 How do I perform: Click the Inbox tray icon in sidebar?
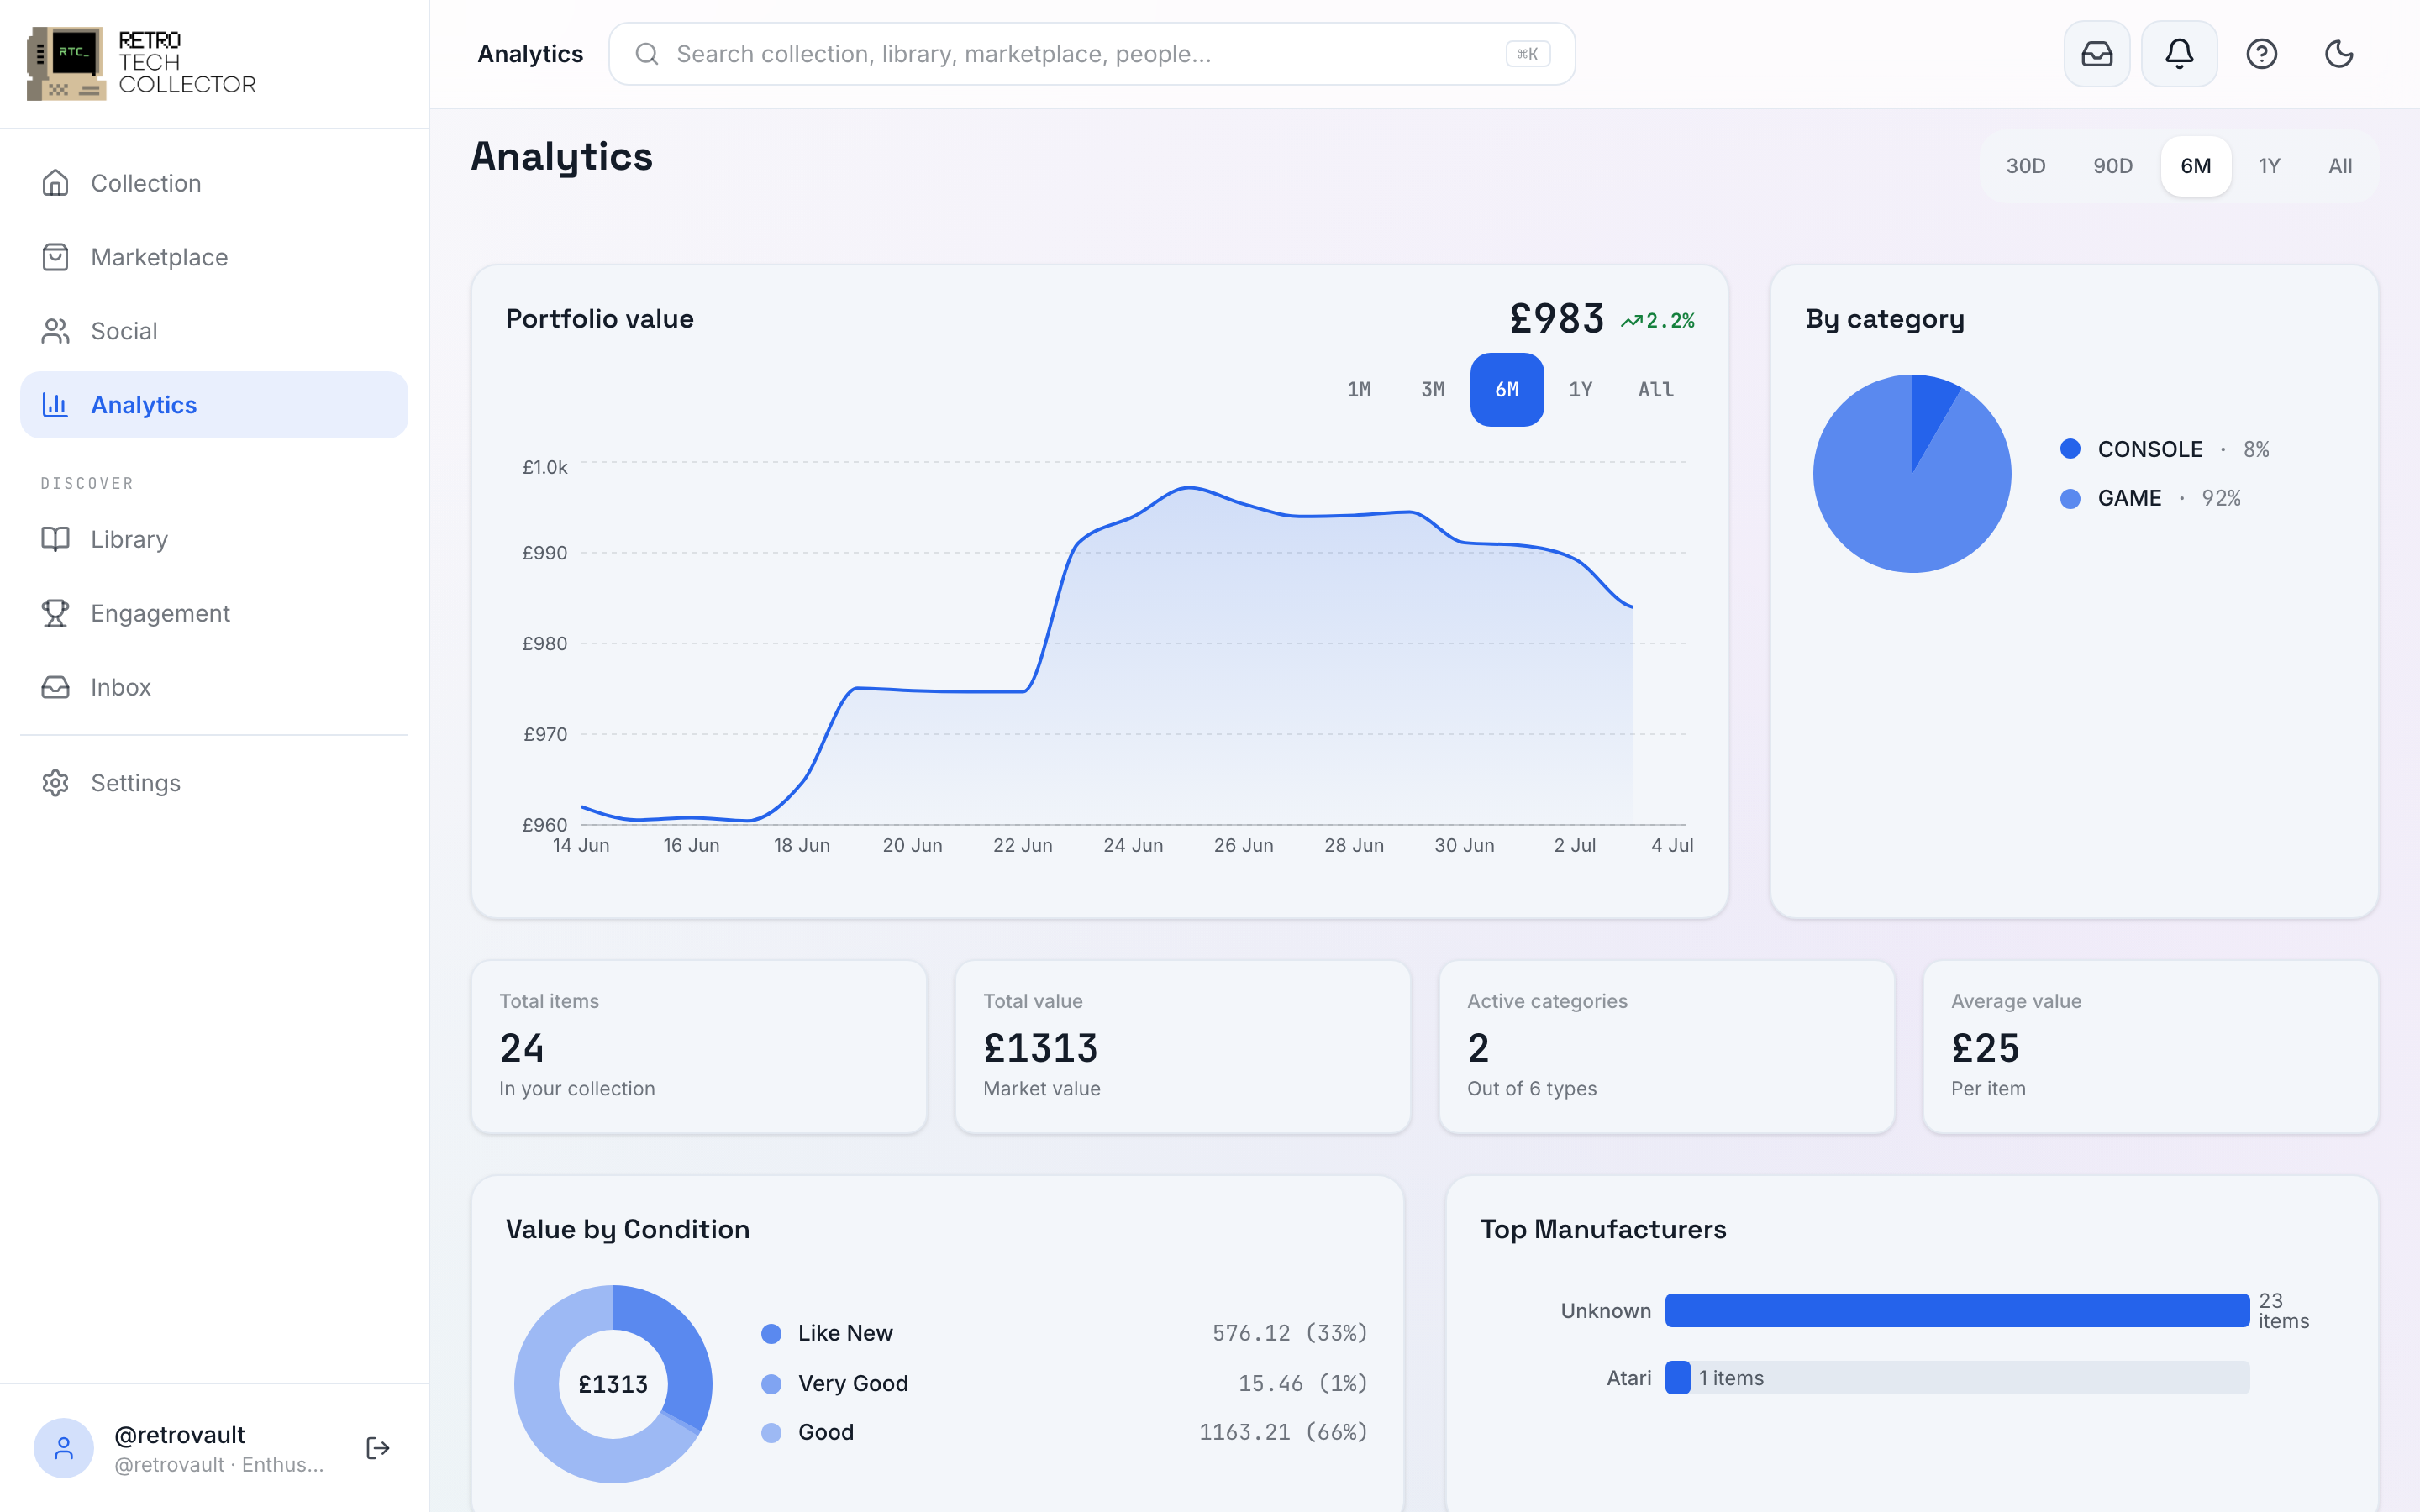56,687
